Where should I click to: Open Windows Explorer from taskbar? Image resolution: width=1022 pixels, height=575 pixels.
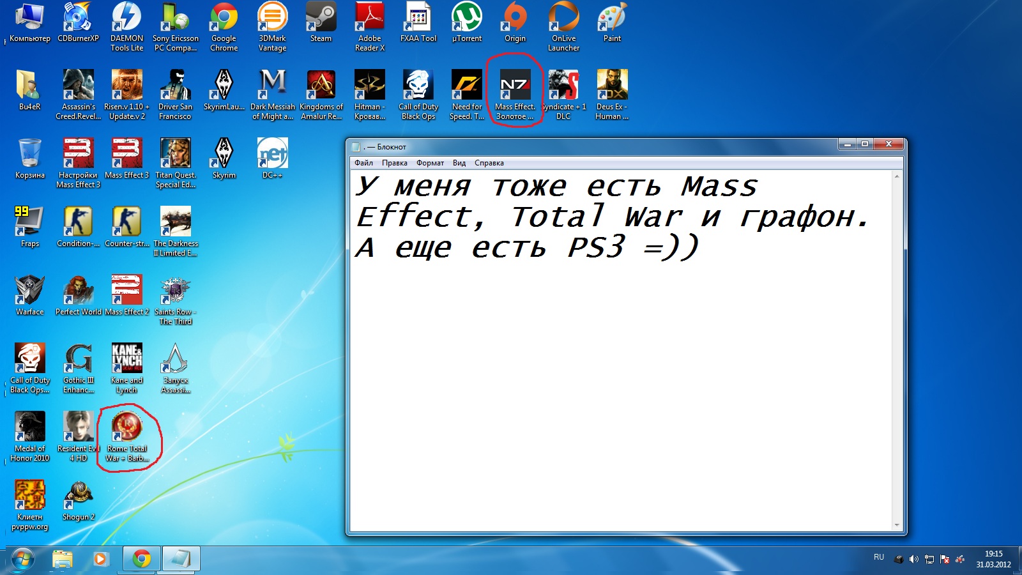click(x=62, y=559)
